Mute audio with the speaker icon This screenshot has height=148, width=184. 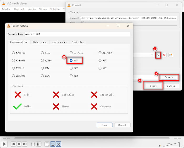[x=160, y=146]
